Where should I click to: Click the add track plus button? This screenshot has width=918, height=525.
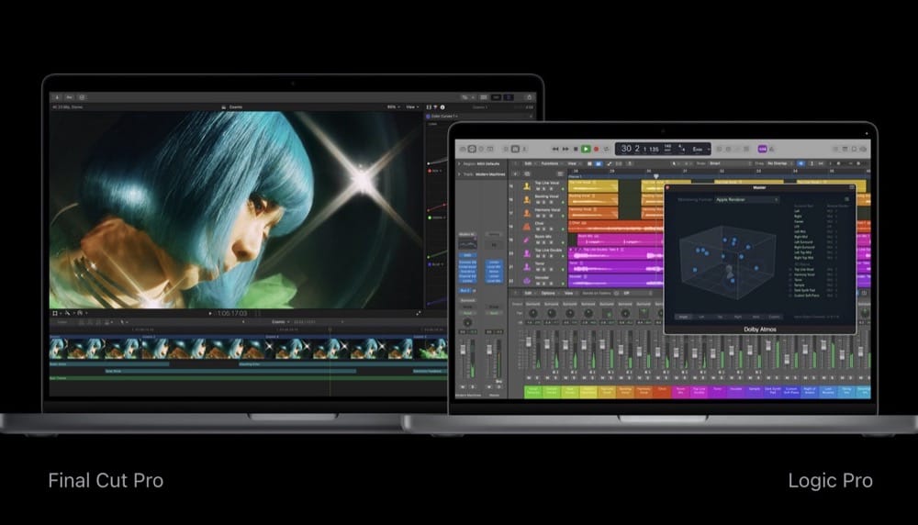click(x=515, y=174)
